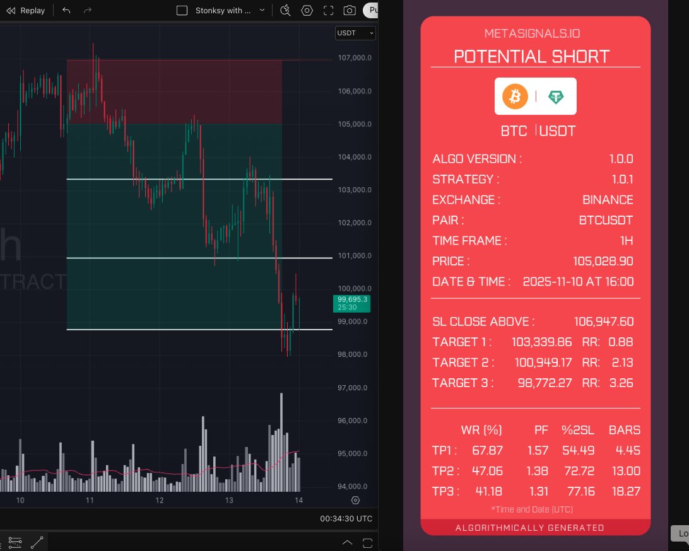Click date value 2025-11-10 AT 16:00
Screen dimensions: 689x551
(578, 282)
